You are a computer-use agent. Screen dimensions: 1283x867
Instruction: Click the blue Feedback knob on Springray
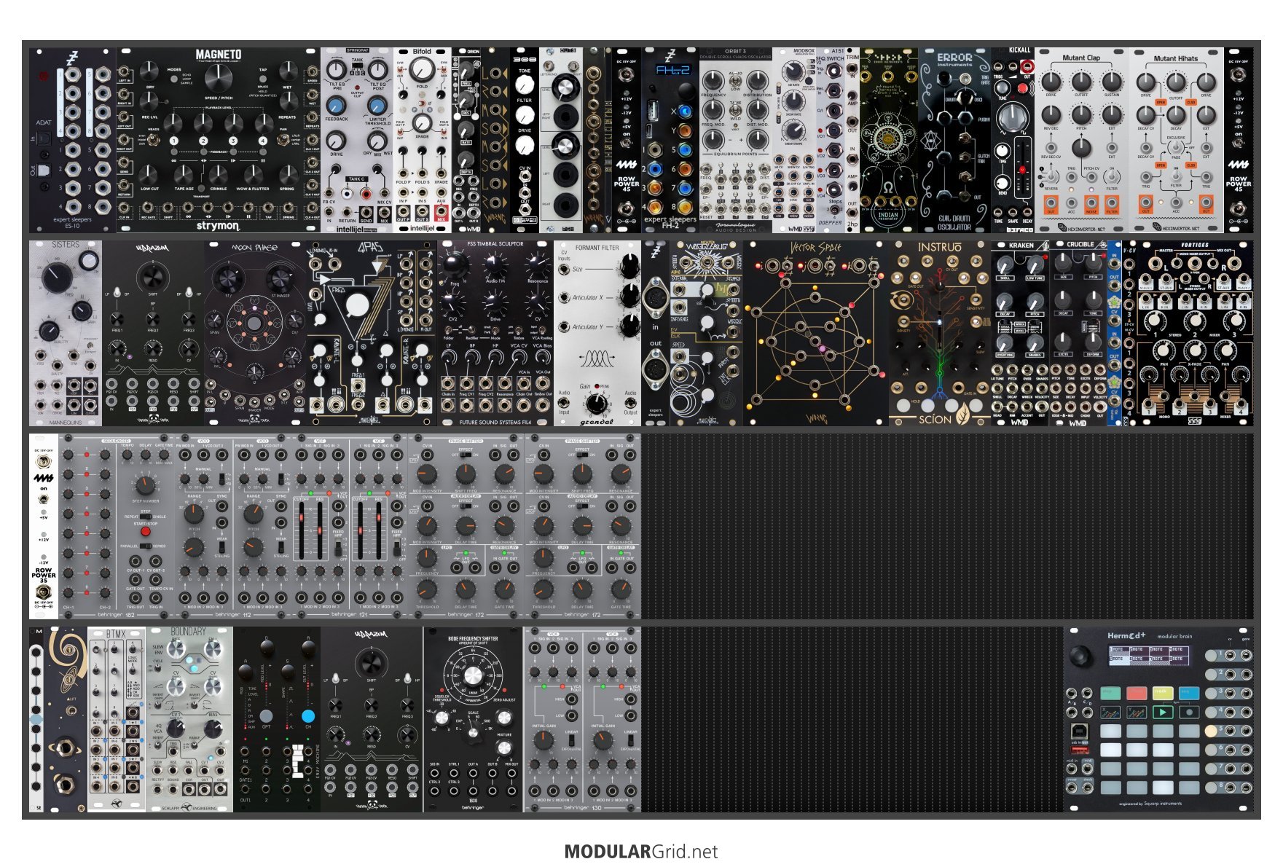(336, 105)
